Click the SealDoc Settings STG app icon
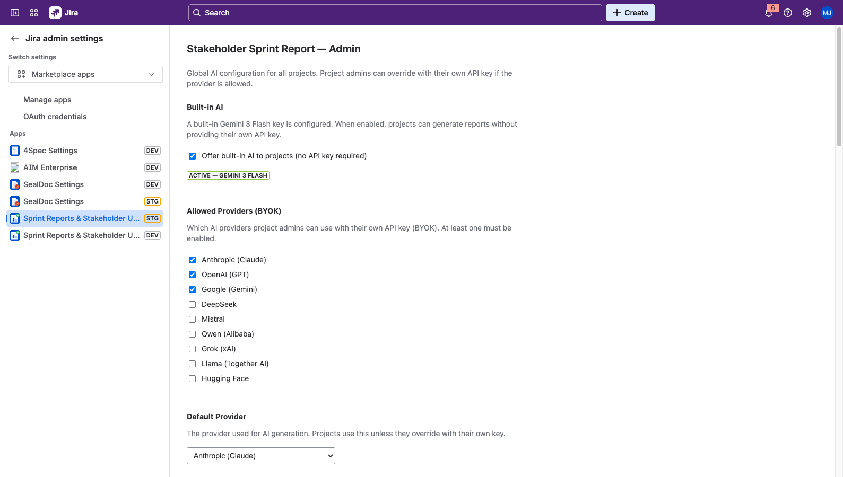 pos(15,201)
